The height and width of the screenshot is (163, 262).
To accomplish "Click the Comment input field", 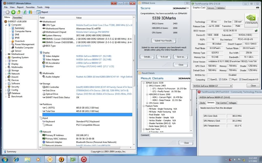I will 171,135.
